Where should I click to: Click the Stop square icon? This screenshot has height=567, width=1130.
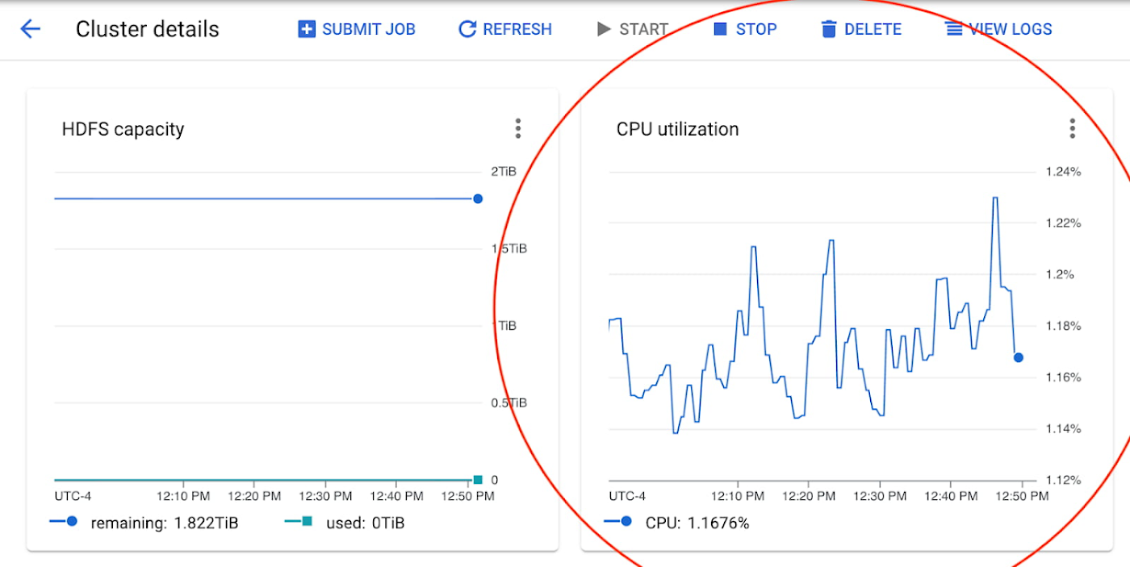[721, 30]
